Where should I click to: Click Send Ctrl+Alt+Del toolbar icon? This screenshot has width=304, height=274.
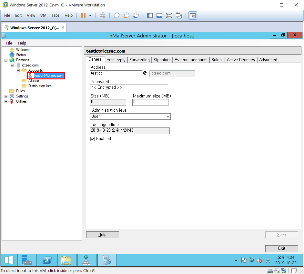(103, 15)
